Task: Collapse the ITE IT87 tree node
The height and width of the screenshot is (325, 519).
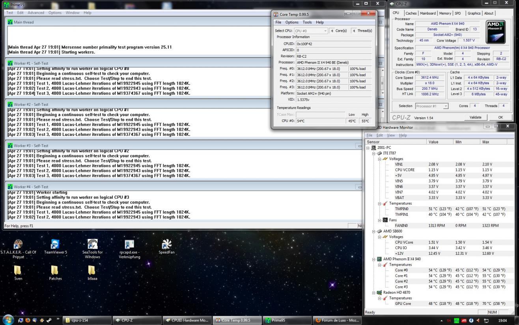Action: click(x=374, y=153)
